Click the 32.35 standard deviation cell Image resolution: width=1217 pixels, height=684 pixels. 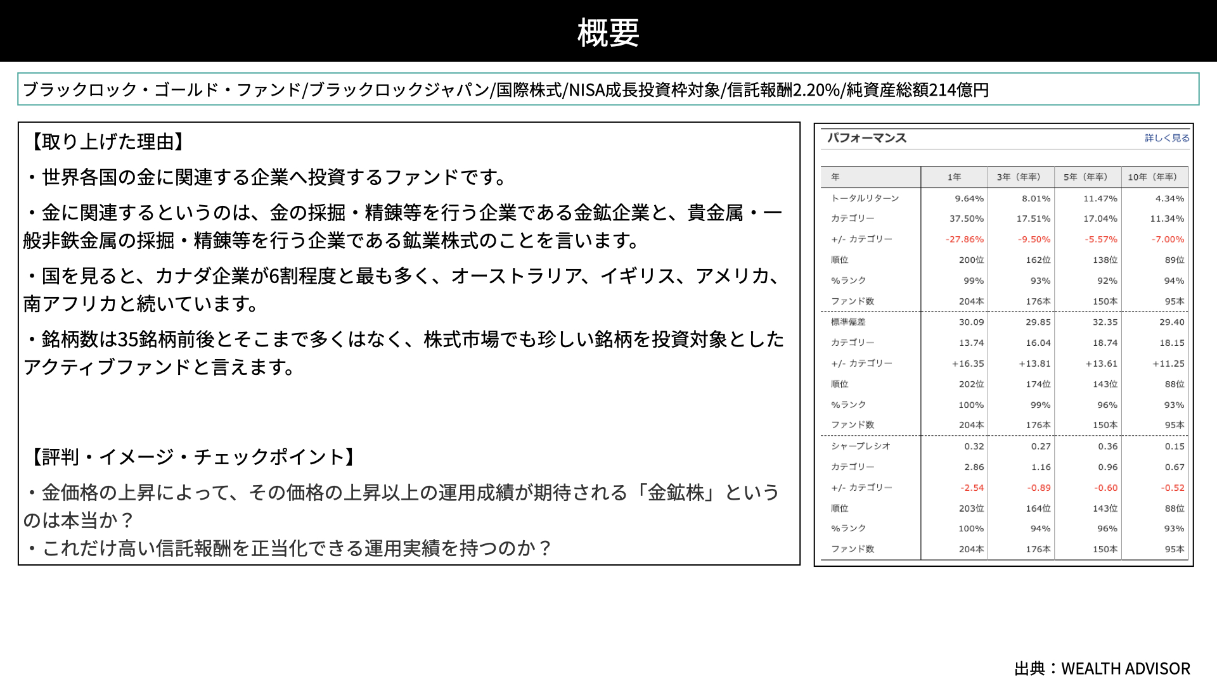pos(1105,322)
